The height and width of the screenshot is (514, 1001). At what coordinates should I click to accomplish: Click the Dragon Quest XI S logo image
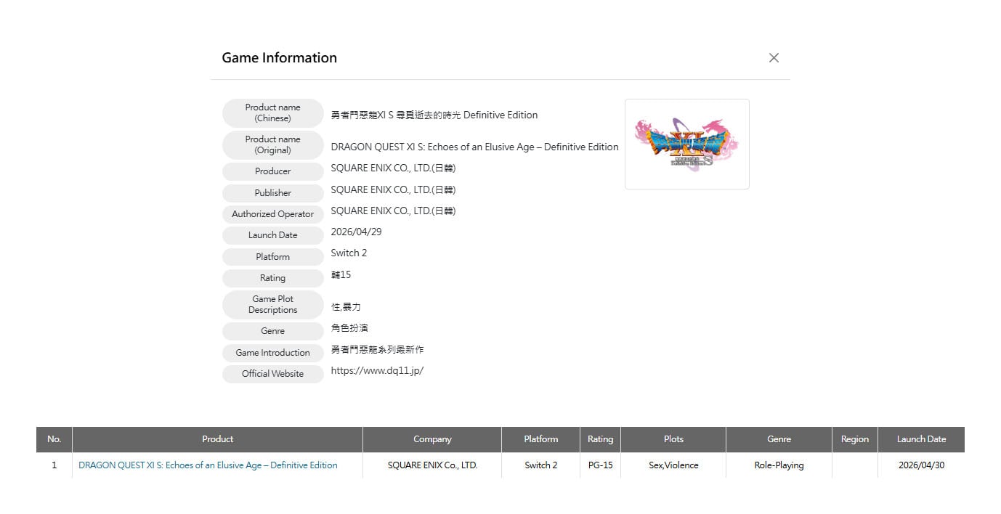click(x=686, y=144)
